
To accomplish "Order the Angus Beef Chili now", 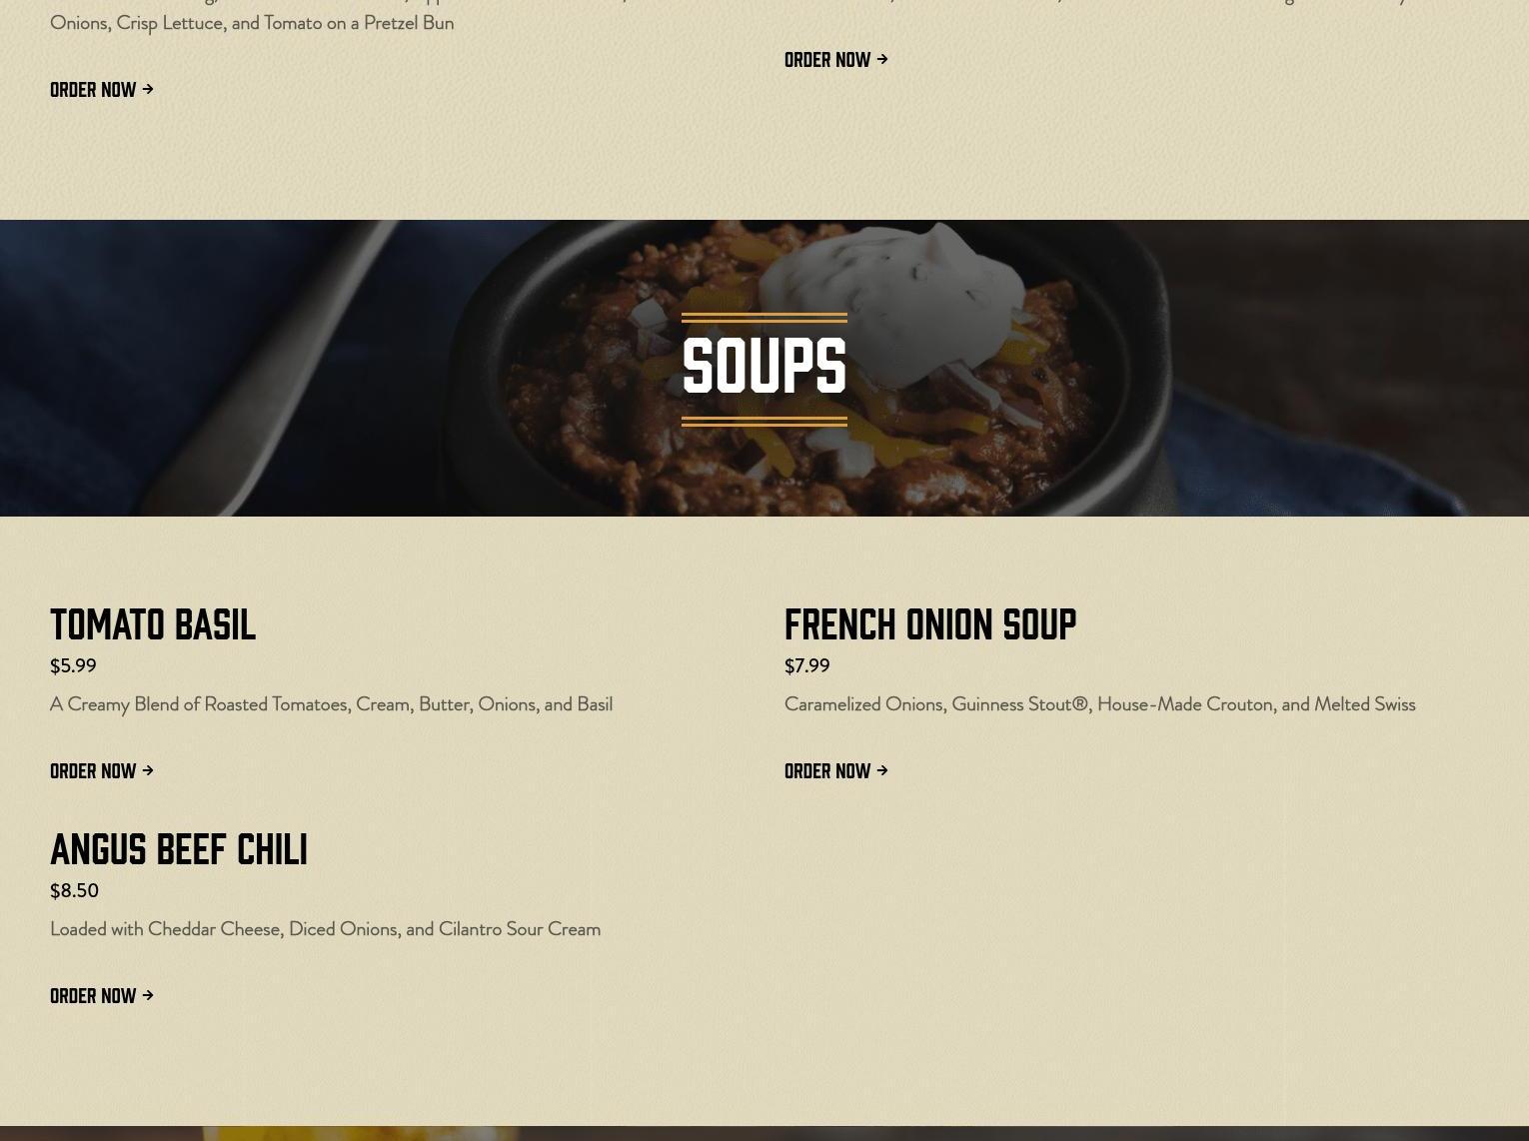I will (x=101, y=995).
